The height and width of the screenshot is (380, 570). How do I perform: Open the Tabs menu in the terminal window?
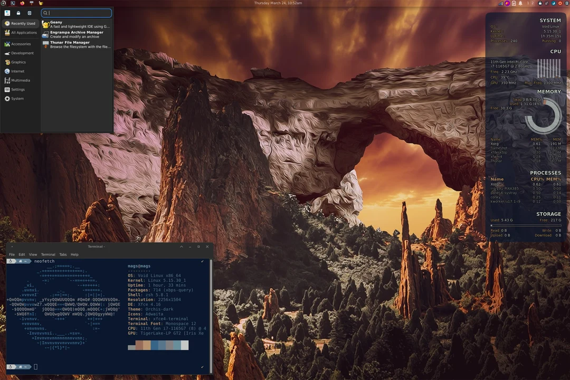click(63, 254)
